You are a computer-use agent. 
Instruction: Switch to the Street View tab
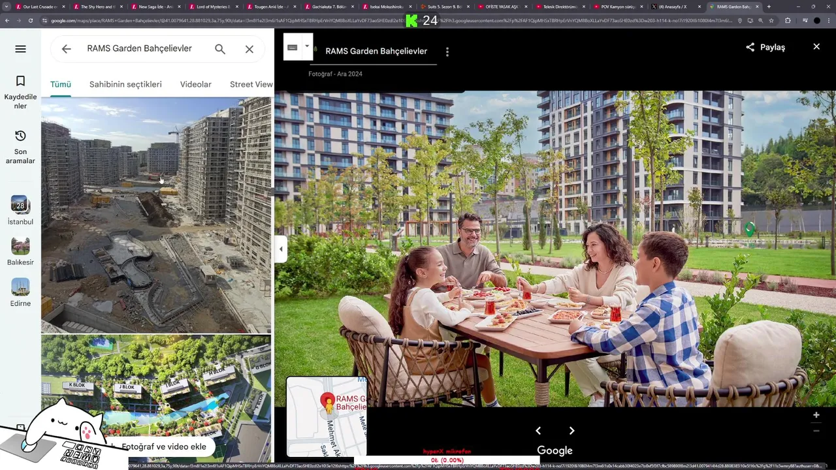click(251, 84)
